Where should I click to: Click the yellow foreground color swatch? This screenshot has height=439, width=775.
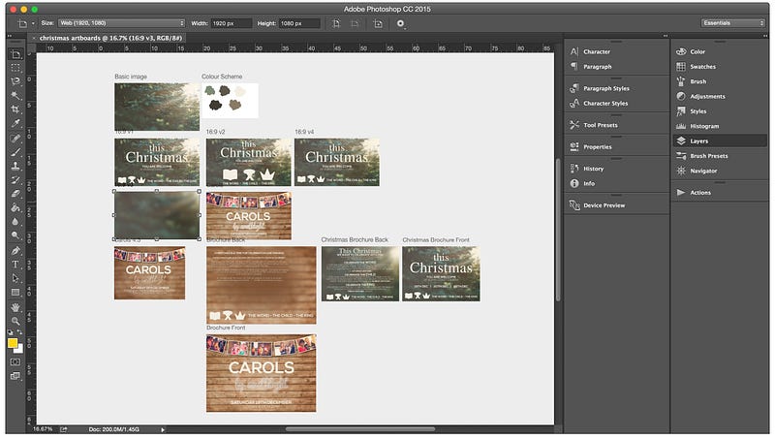click(13, 342)
